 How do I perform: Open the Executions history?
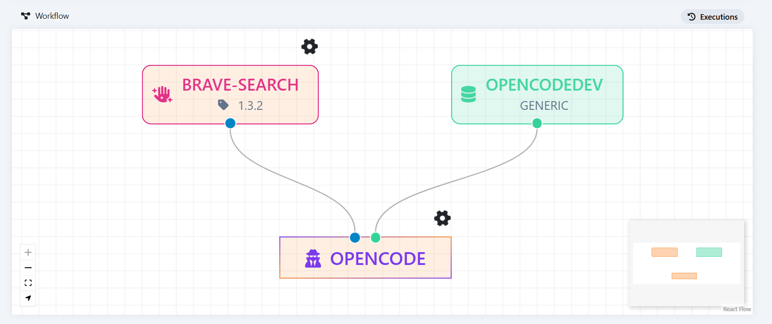[x=712, y=17]
